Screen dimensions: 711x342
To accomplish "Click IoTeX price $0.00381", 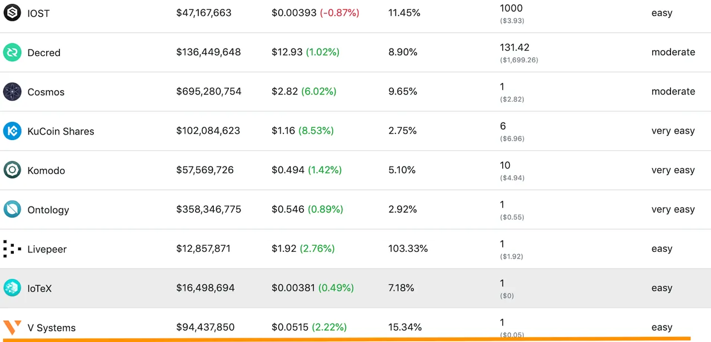I will click(293, 288).
